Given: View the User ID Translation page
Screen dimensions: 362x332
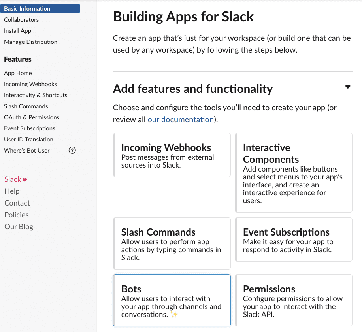Looking at the screenshot, I should [28, 139].
